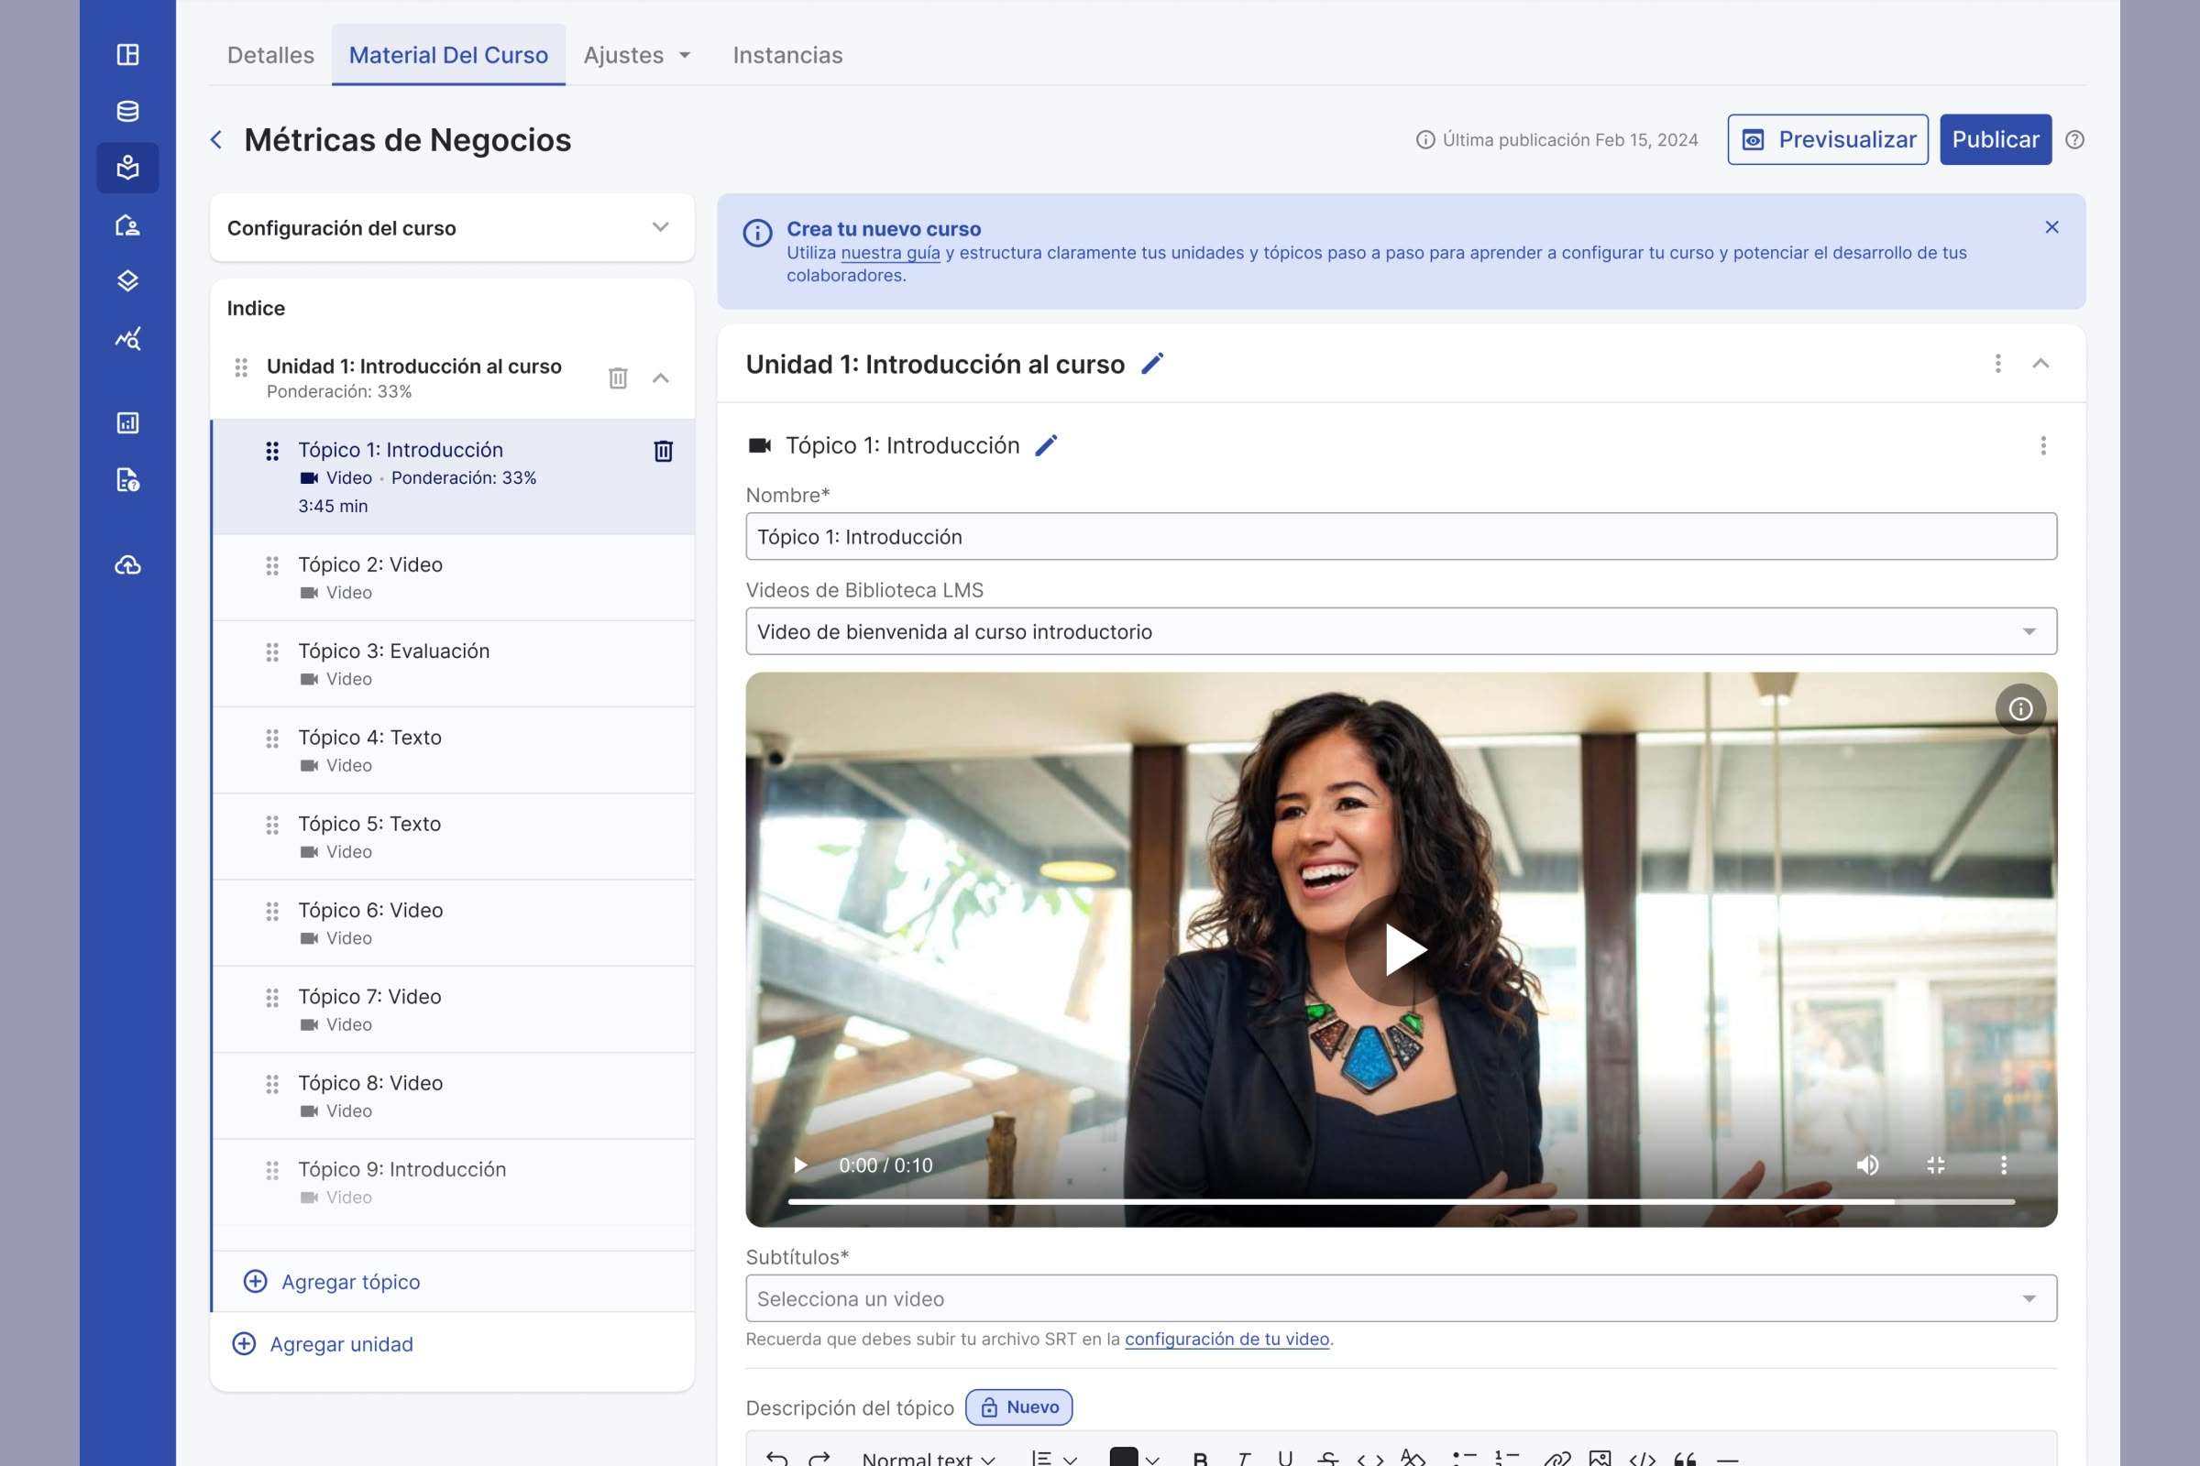Switch to the Detalles tab
This screenshot has width=2200, height=1466.
tap(270, 55)
